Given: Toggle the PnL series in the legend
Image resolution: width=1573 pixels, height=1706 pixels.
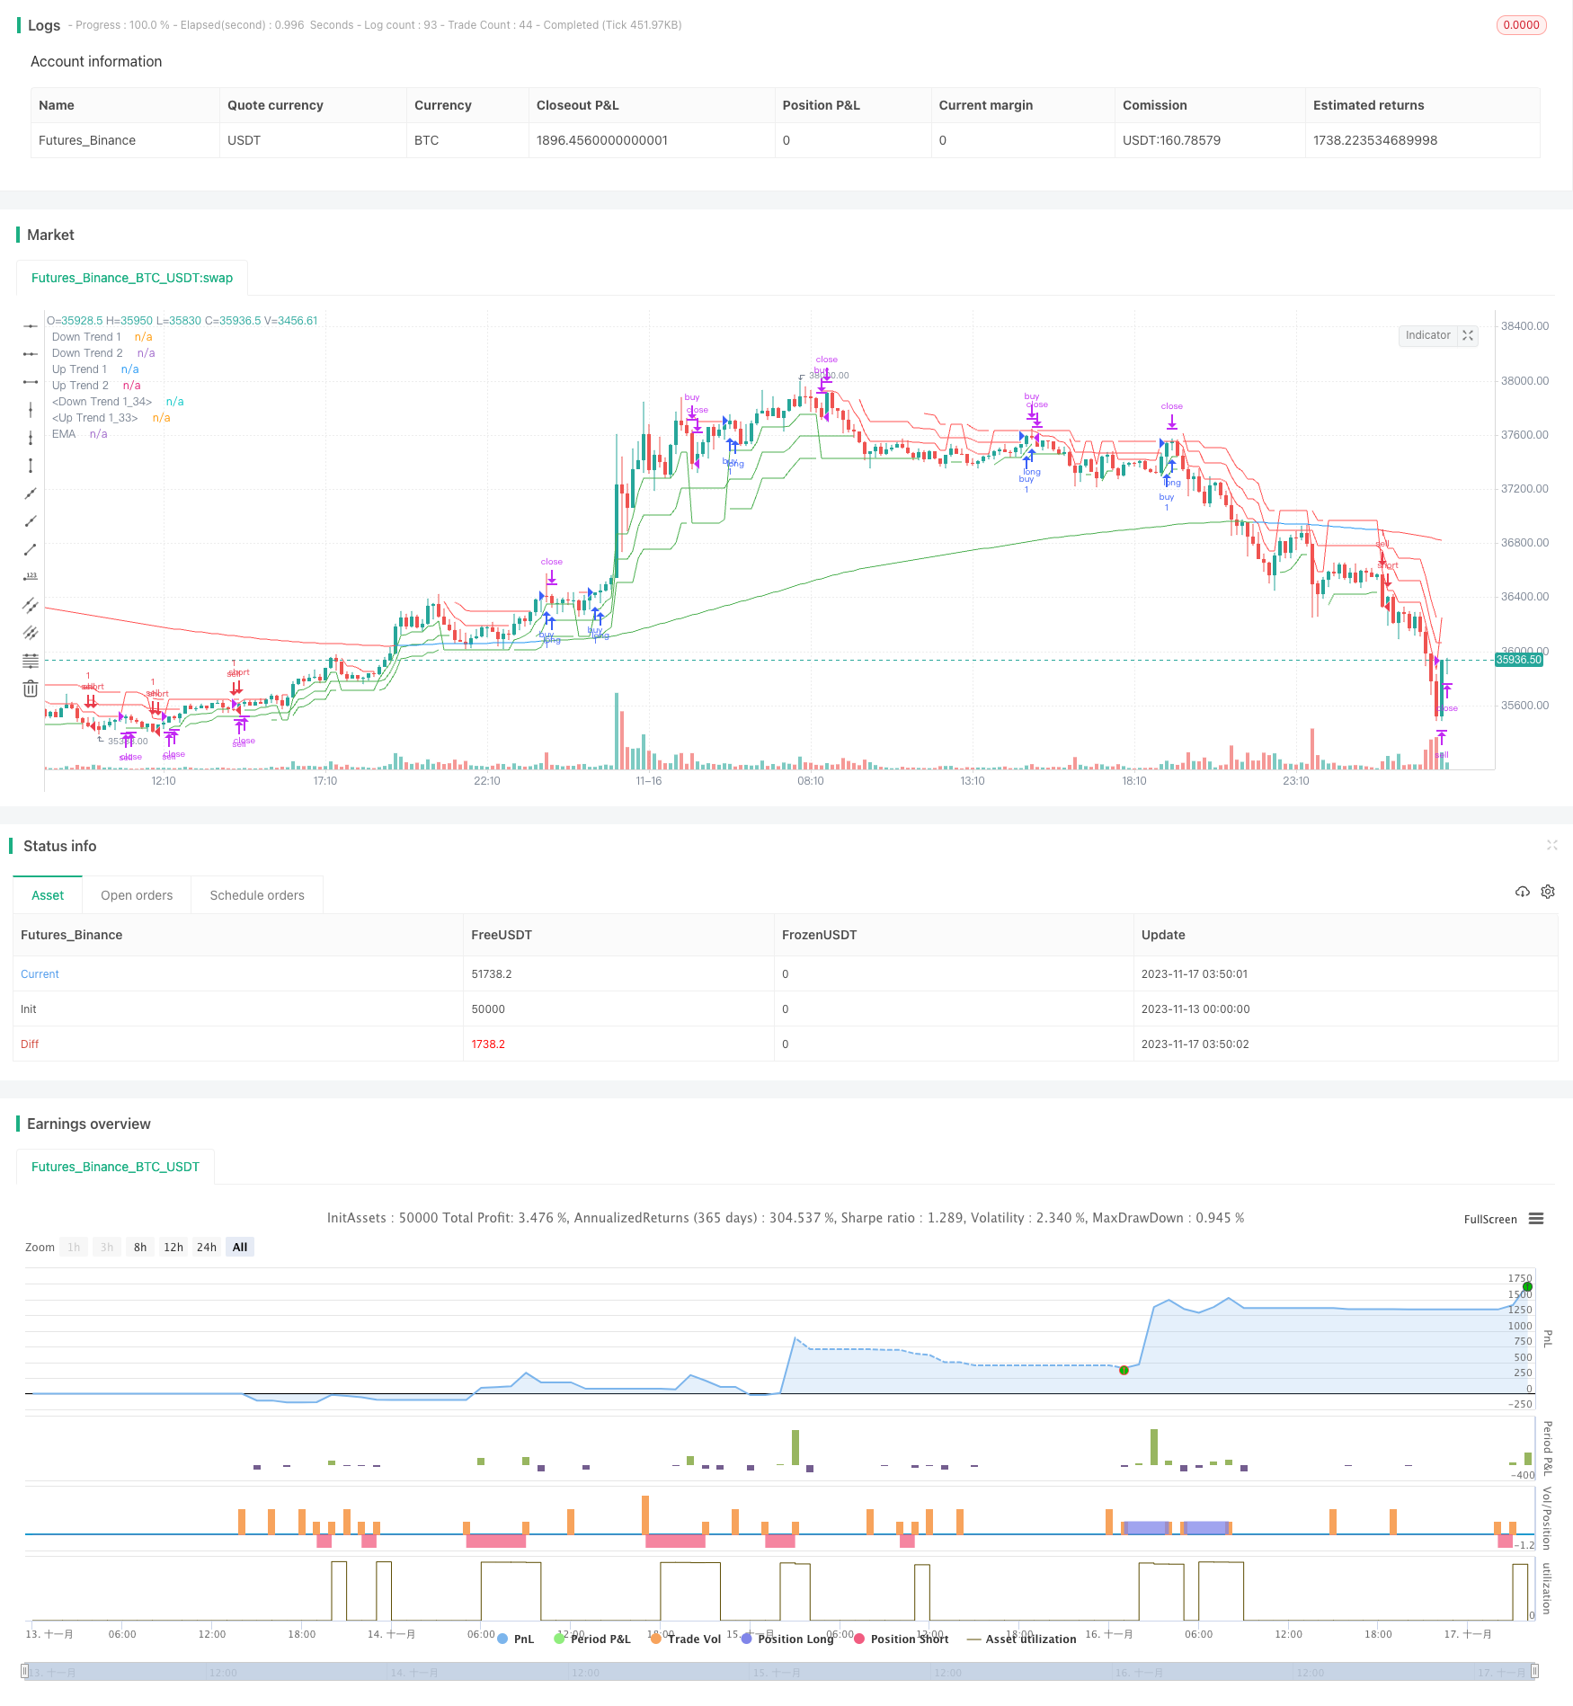Looking at the screenshot, I should pos(516,1639).
